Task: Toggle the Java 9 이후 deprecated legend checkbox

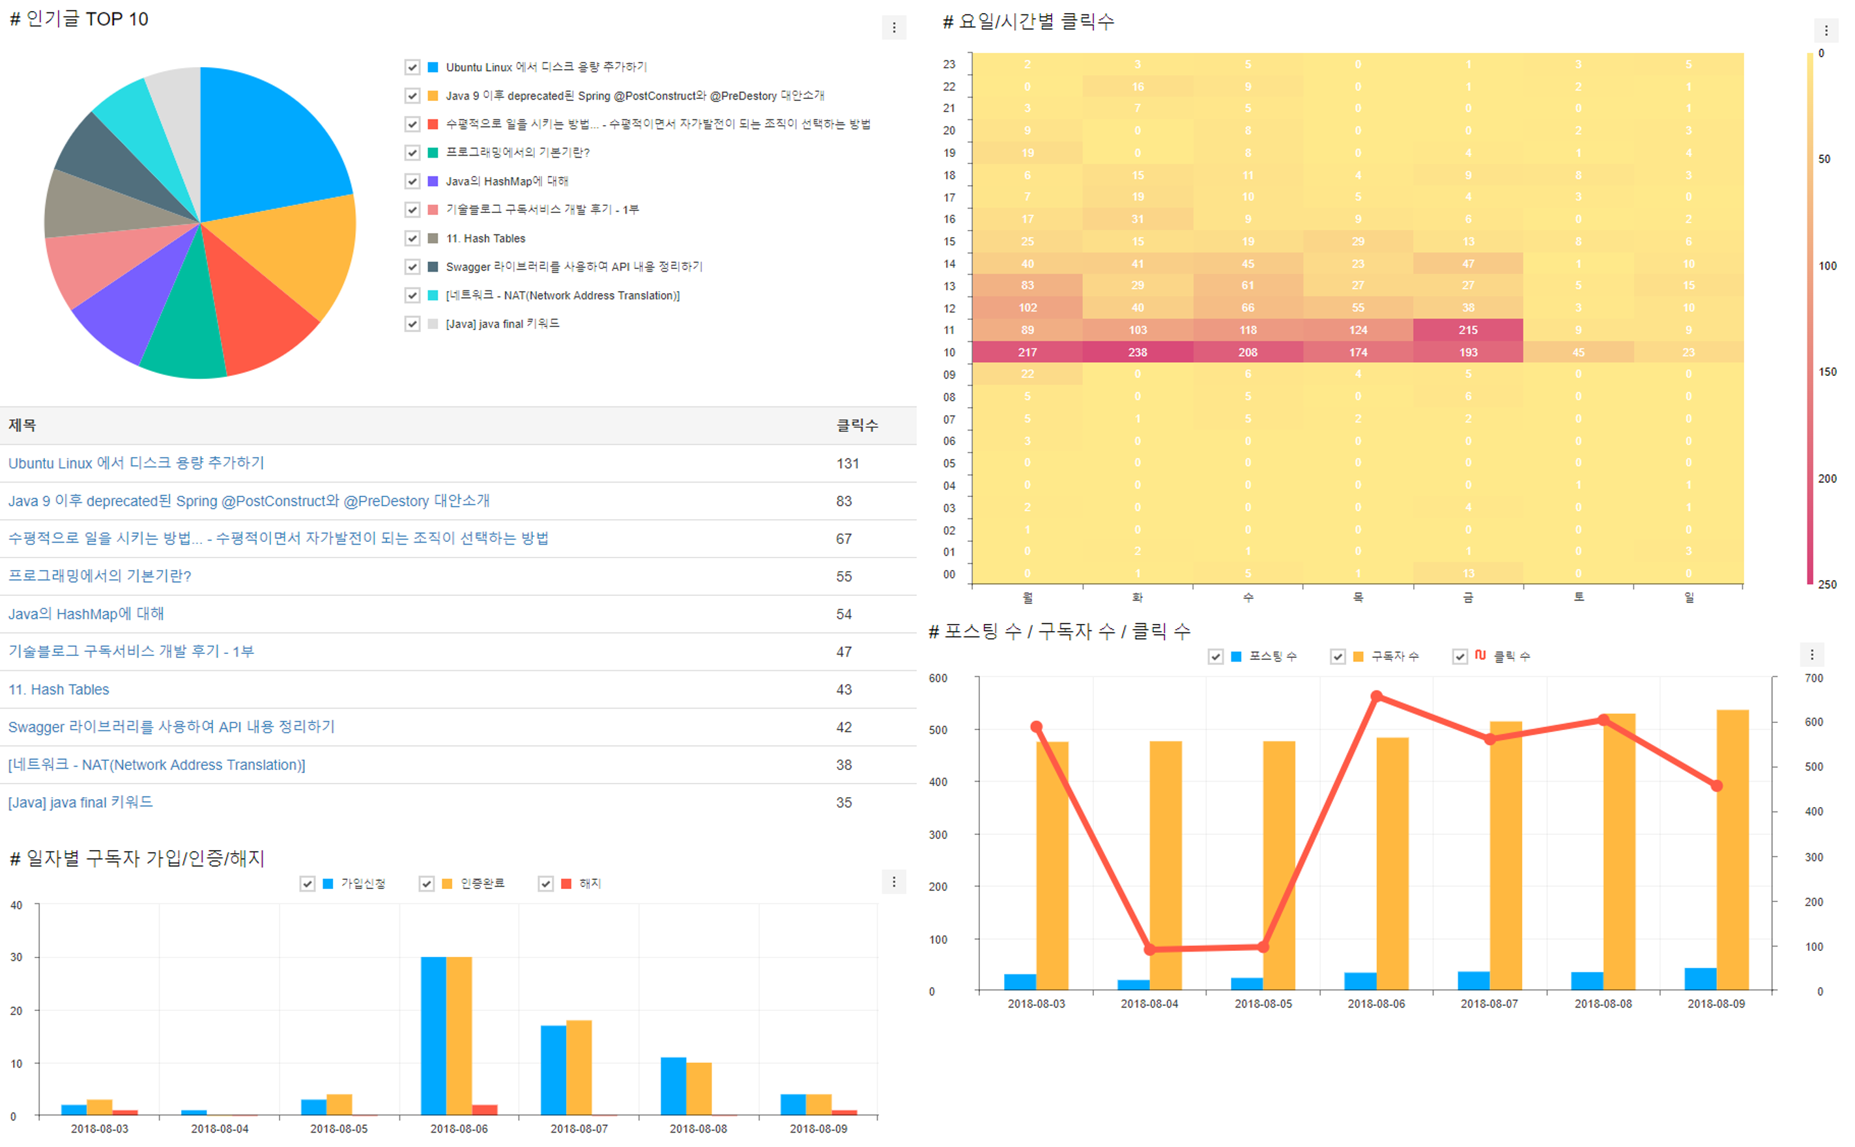Action: pos(412,96)
